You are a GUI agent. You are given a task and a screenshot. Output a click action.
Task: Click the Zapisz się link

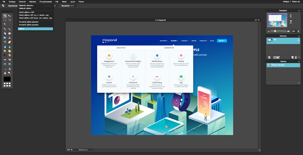296,2
